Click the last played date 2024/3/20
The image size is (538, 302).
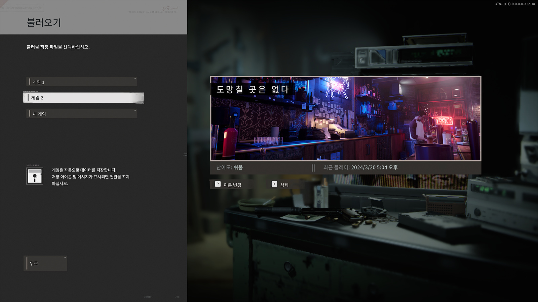(363, 167)
